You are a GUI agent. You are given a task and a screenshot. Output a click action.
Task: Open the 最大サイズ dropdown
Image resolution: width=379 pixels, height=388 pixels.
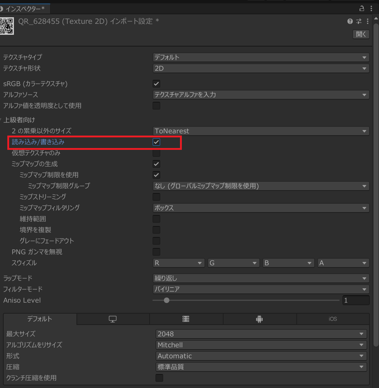260,334
